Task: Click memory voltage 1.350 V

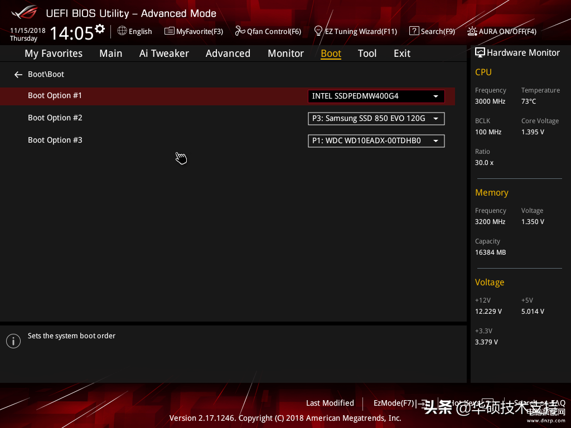Action: [x=533, y=221]
